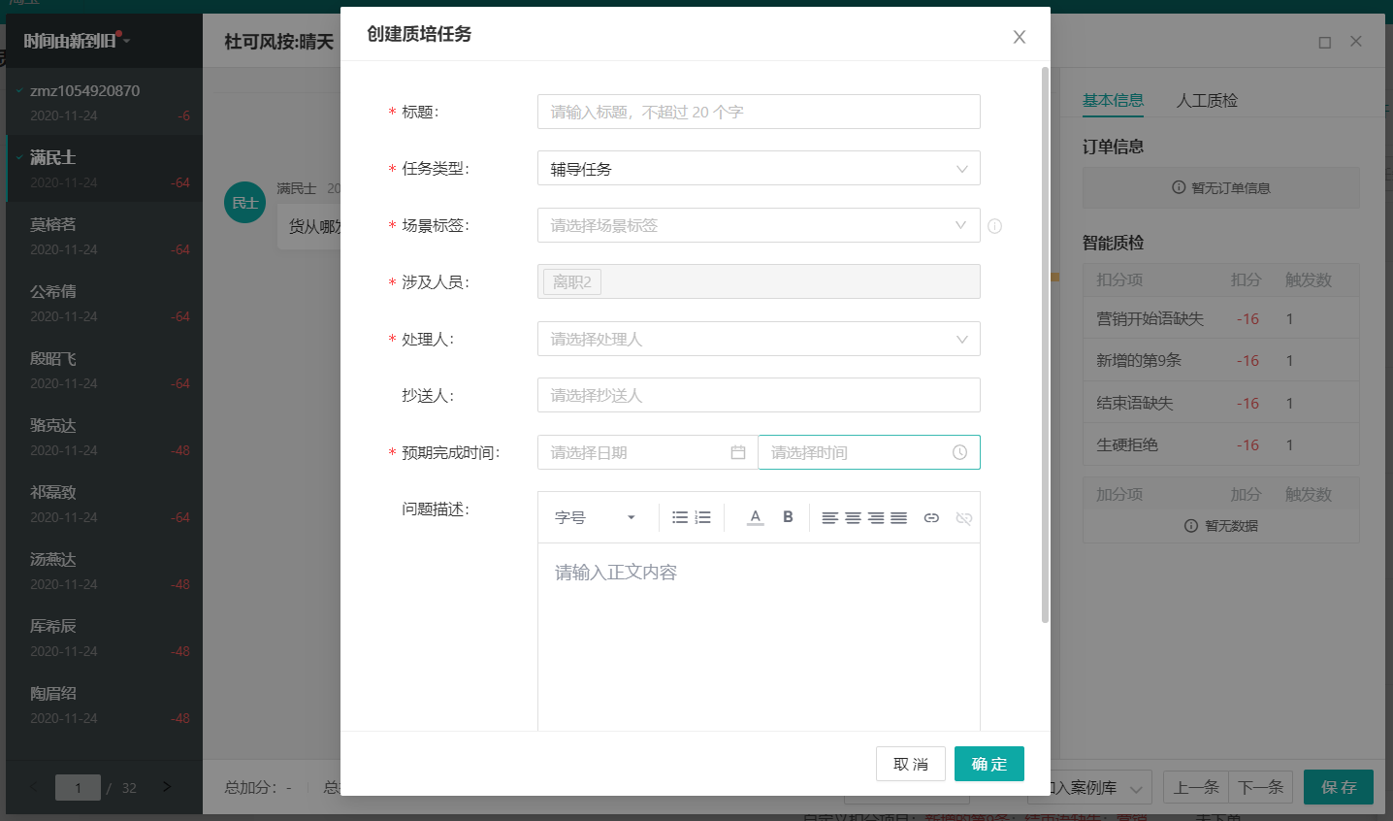Screen dimensions: 1393x821
Task: Select zmz1054920870 in the session list
Action: 104,102
